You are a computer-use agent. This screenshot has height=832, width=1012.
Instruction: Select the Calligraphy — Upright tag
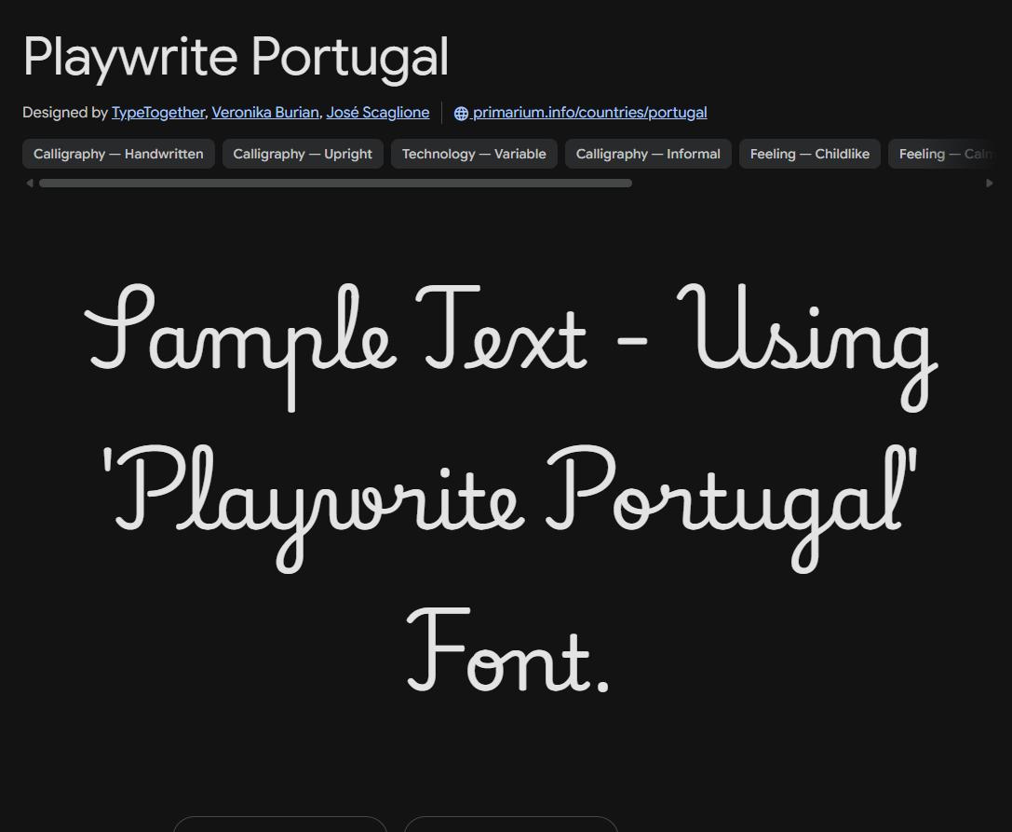(303, 154)
